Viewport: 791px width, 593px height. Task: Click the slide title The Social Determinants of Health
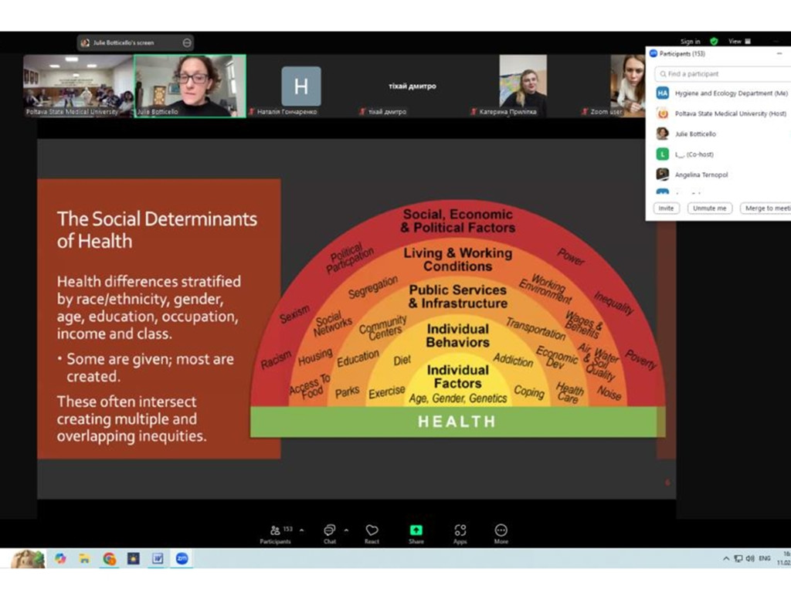tap(157, 229)
